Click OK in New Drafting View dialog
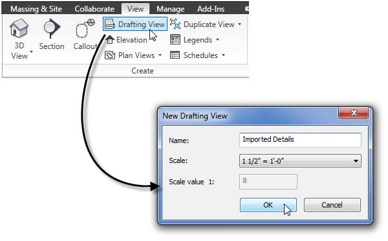The height and width of the screenshot is (241, 388). pyautogui.click(x=268, y=205)
